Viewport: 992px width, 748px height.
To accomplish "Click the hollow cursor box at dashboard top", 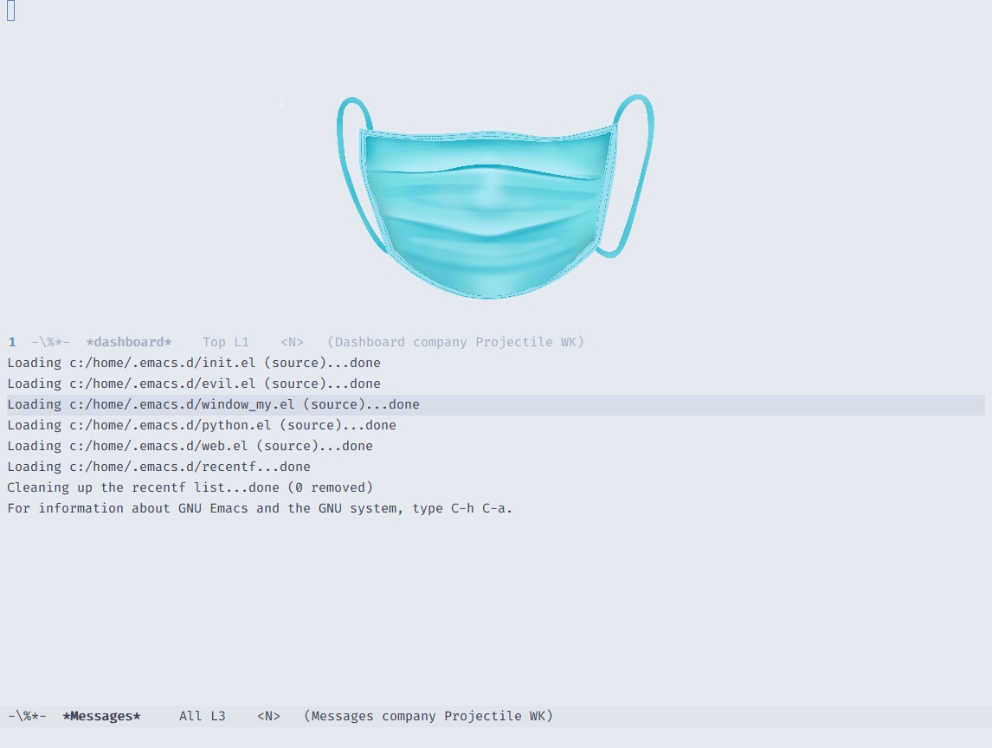I will click(x=10, y=10).
